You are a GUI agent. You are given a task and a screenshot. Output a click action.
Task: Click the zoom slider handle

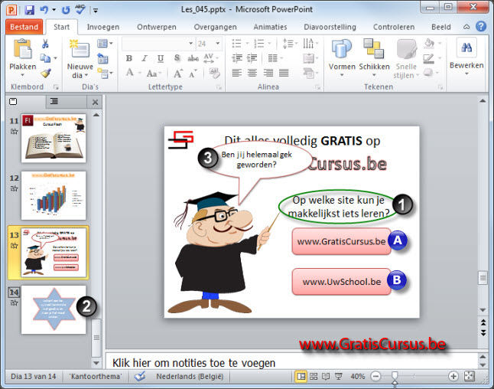tap(394, 376)
